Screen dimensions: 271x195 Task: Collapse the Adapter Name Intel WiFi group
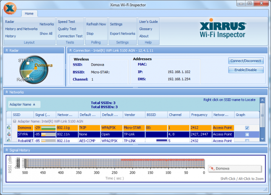tap(15, 121)
